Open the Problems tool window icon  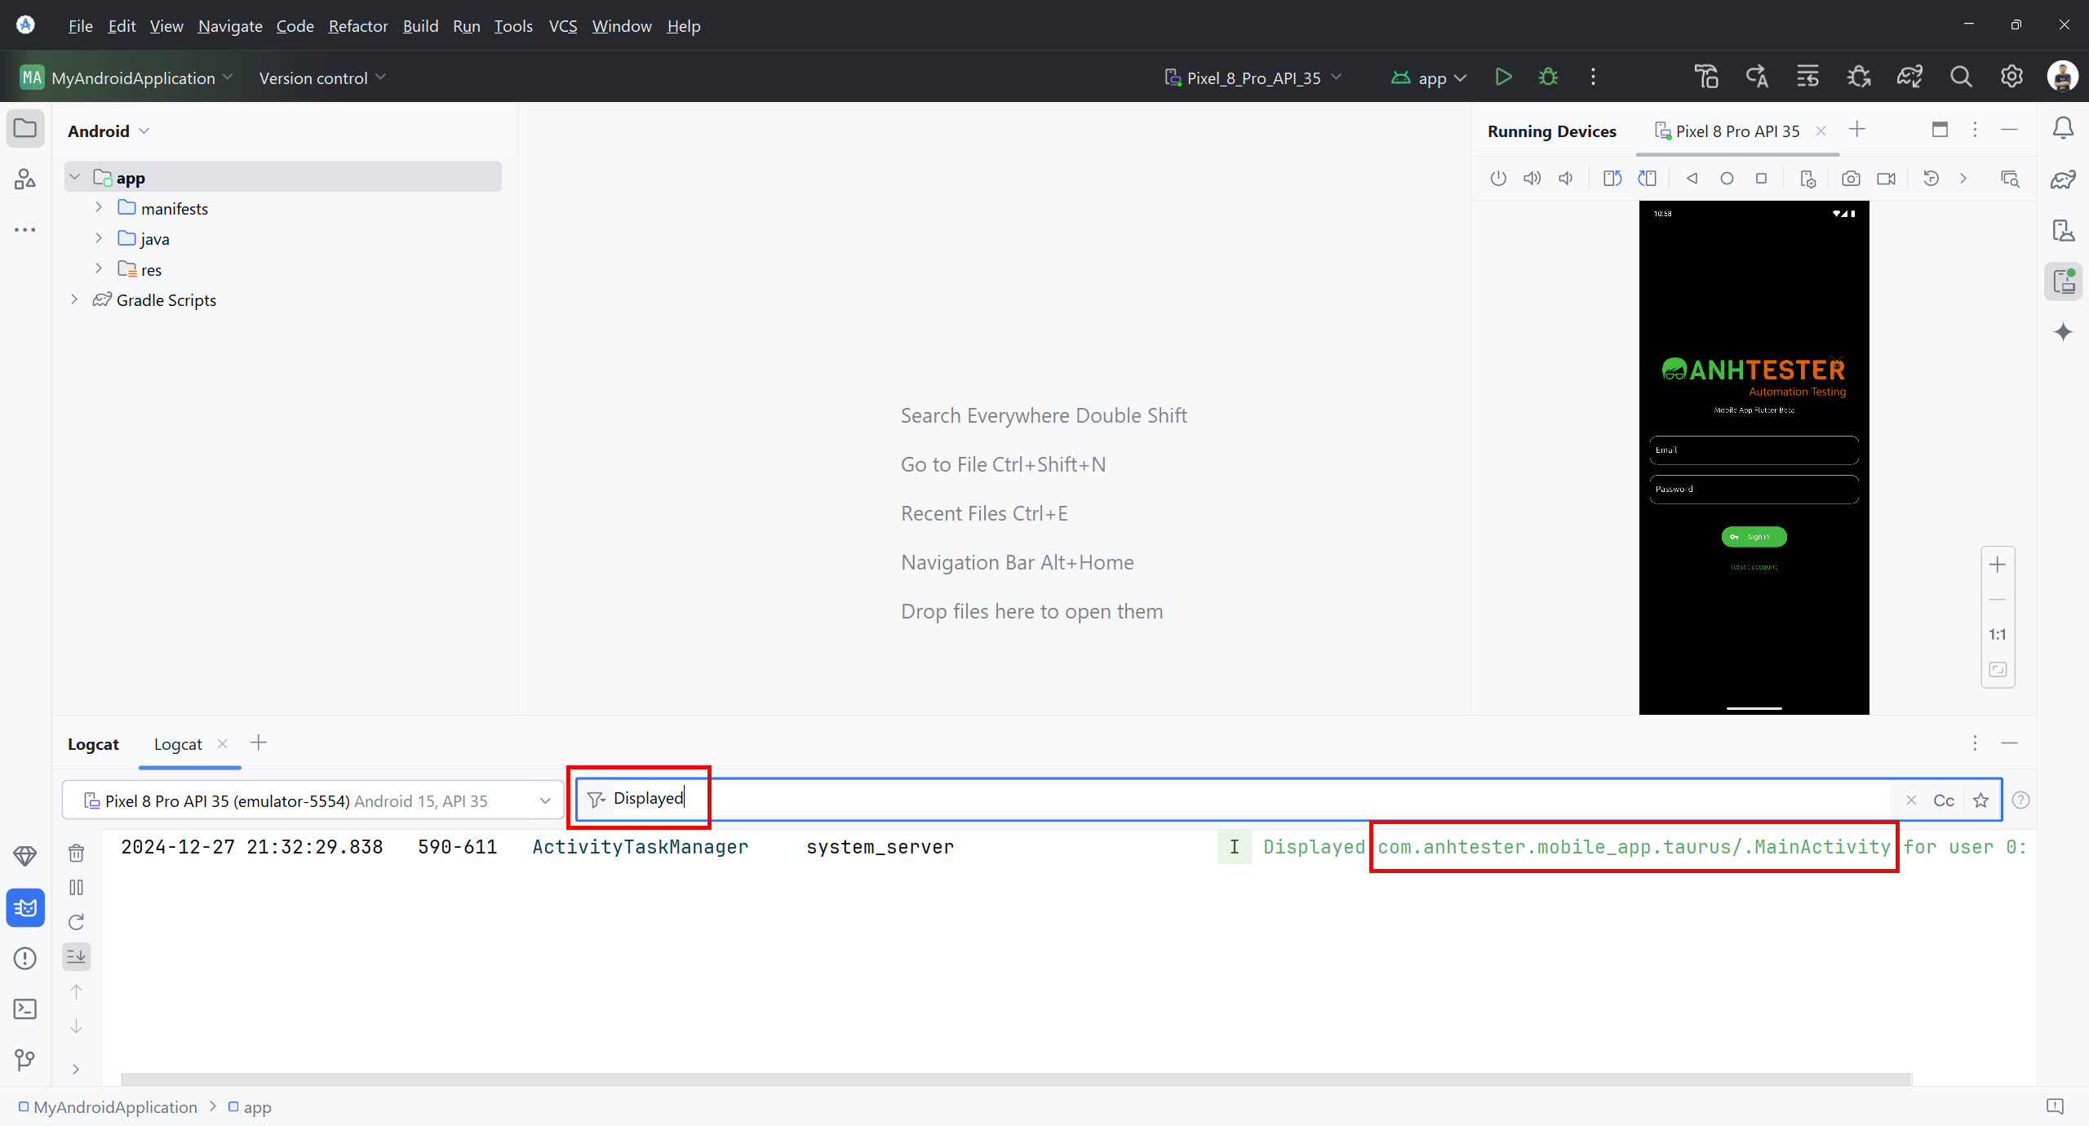(x=25, y=958)
